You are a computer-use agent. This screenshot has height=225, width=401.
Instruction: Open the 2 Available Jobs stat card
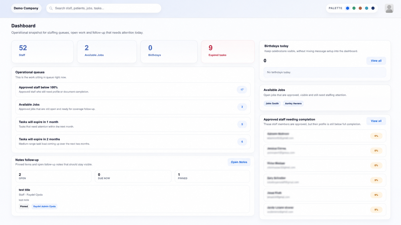pos(107,51)
